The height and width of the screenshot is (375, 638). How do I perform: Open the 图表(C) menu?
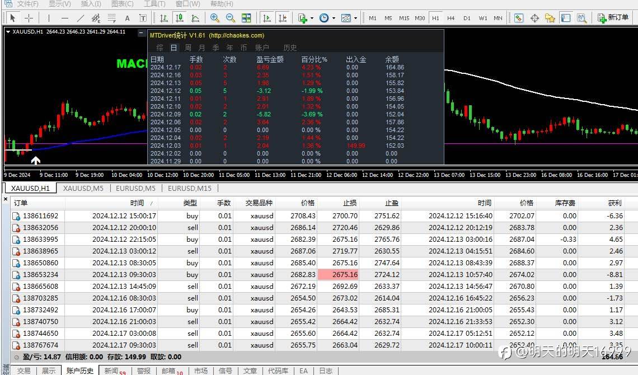pyautogui.click(x=122, y=4)
